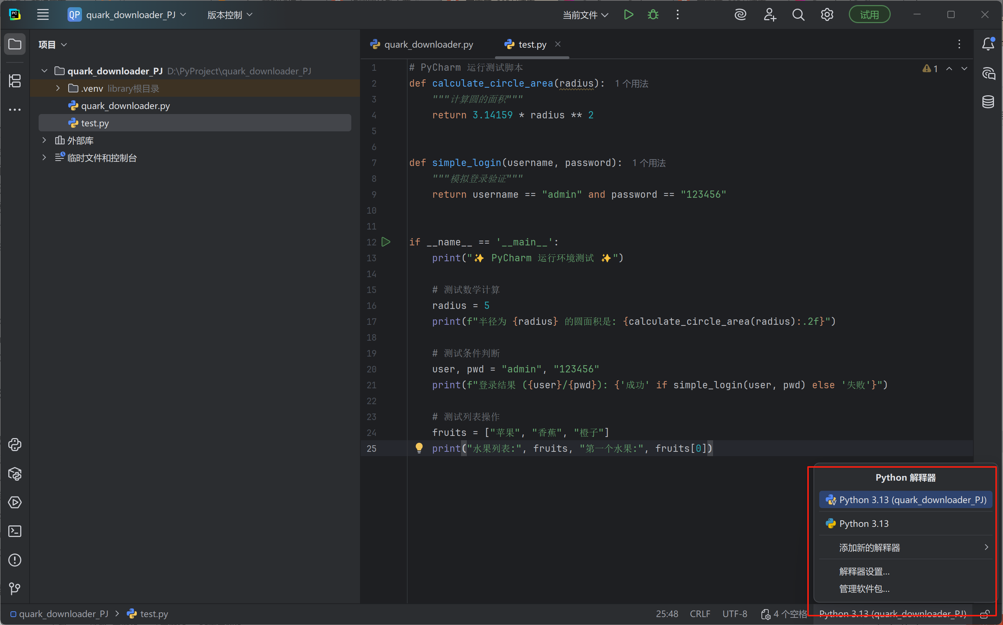Run the current file with the green play icon
This screenshot has height=625, width=1003.
click(x=628, y=14)
